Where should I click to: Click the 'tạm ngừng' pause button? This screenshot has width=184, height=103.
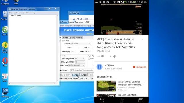(x=76, y=75)
